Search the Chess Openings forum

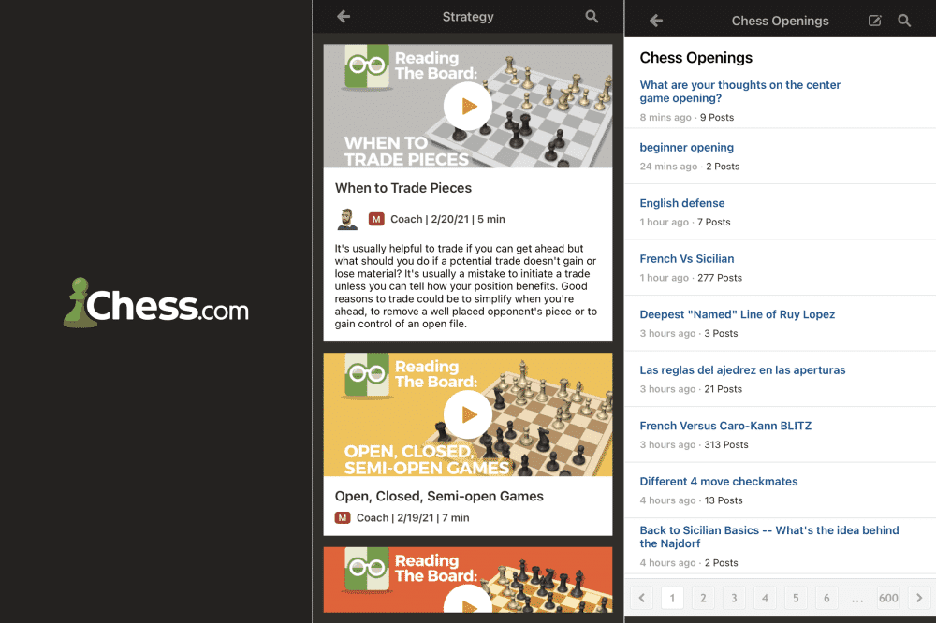(x=904, y=21)
